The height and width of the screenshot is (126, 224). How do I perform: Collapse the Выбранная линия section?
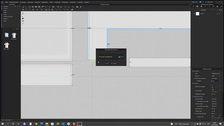pyautogui.click(x=193, y=97)
